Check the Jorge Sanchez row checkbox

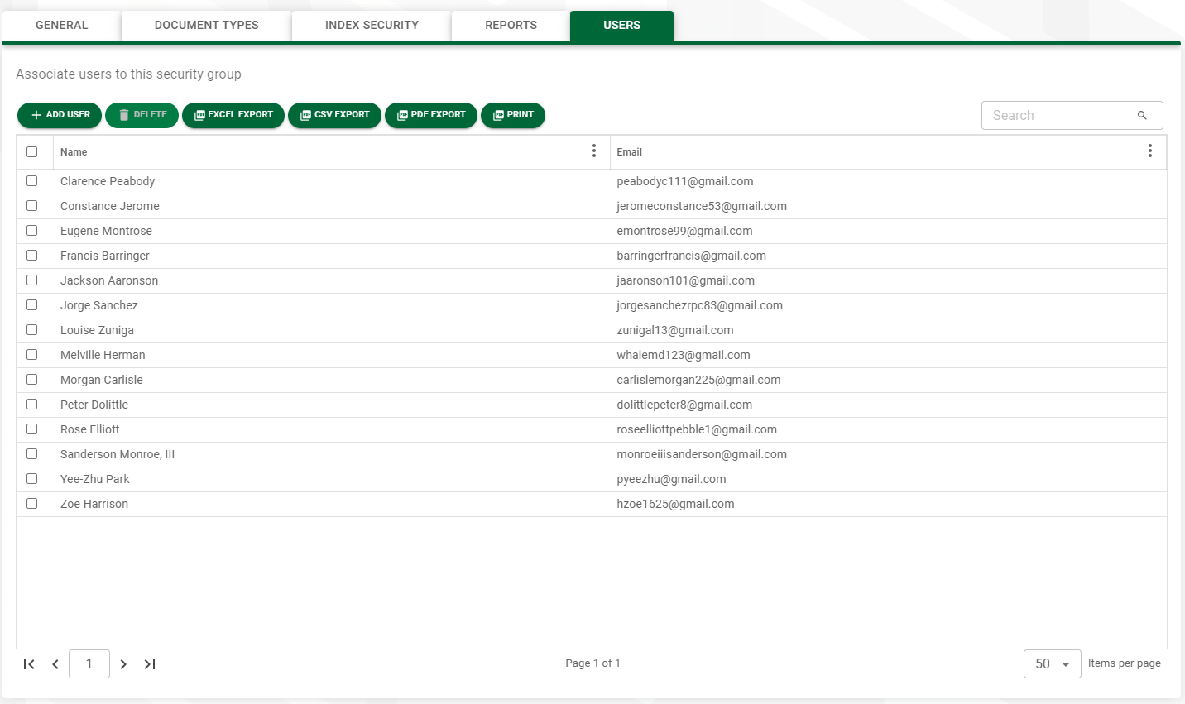pyautogui.click(x=32, y=304)
